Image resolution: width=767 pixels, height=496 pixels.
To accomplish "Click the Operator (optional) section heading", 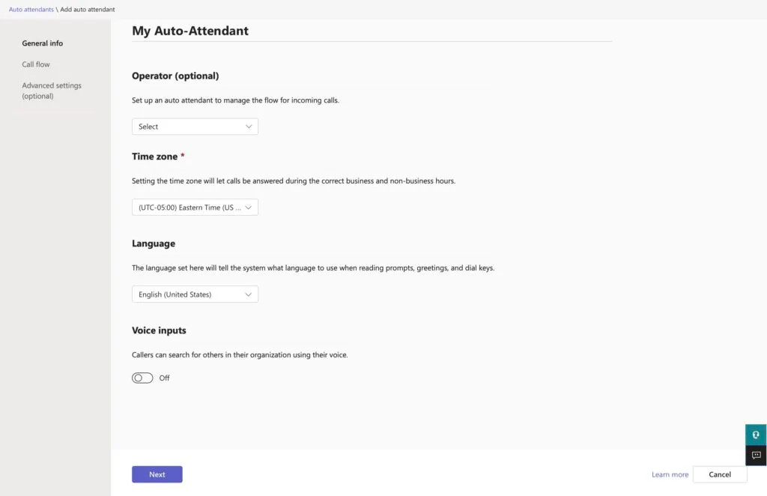I will point(175,76).
